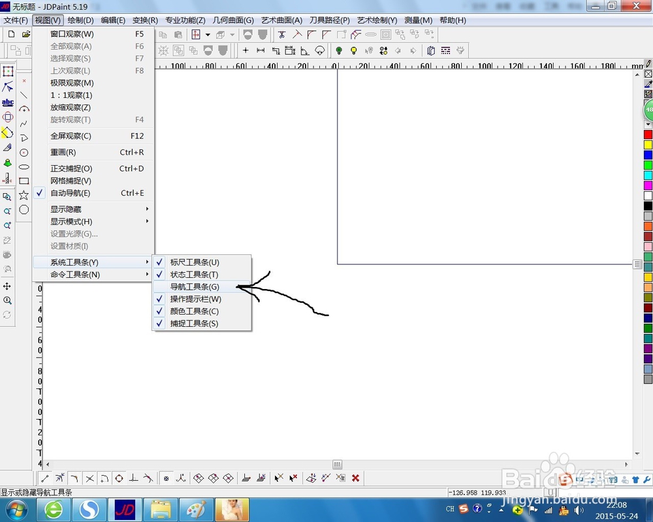Screen dimensions: 653x522
Task: Open the Paint palette taskbar icon
Action: (196, 510)
